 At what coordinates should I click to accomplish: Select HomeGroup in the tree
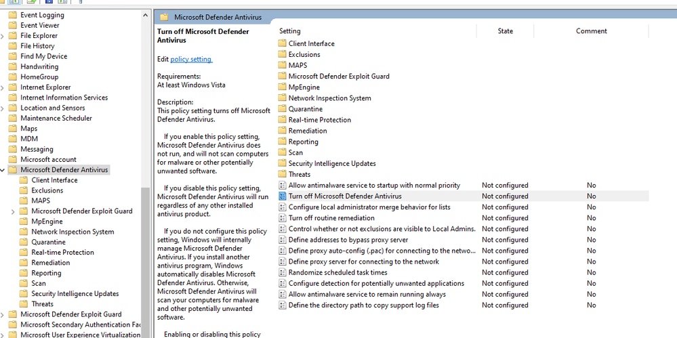39,77
